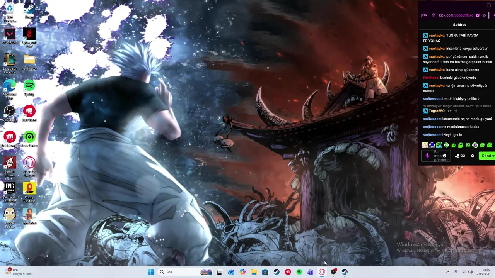Click the VPN badge in Kick popout
The height and width of the screenshot is (278, 495).
coord(425,15)
